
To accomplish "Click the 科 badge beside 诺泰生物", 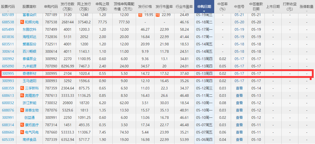I will [22, 110].
